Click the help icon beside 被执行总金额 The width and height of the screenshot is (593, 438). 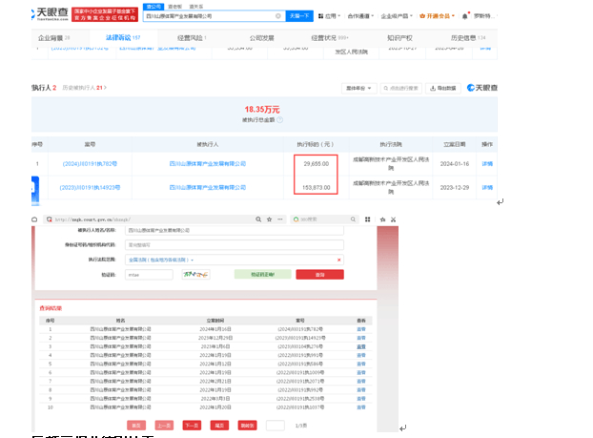(x=280, y=120)
